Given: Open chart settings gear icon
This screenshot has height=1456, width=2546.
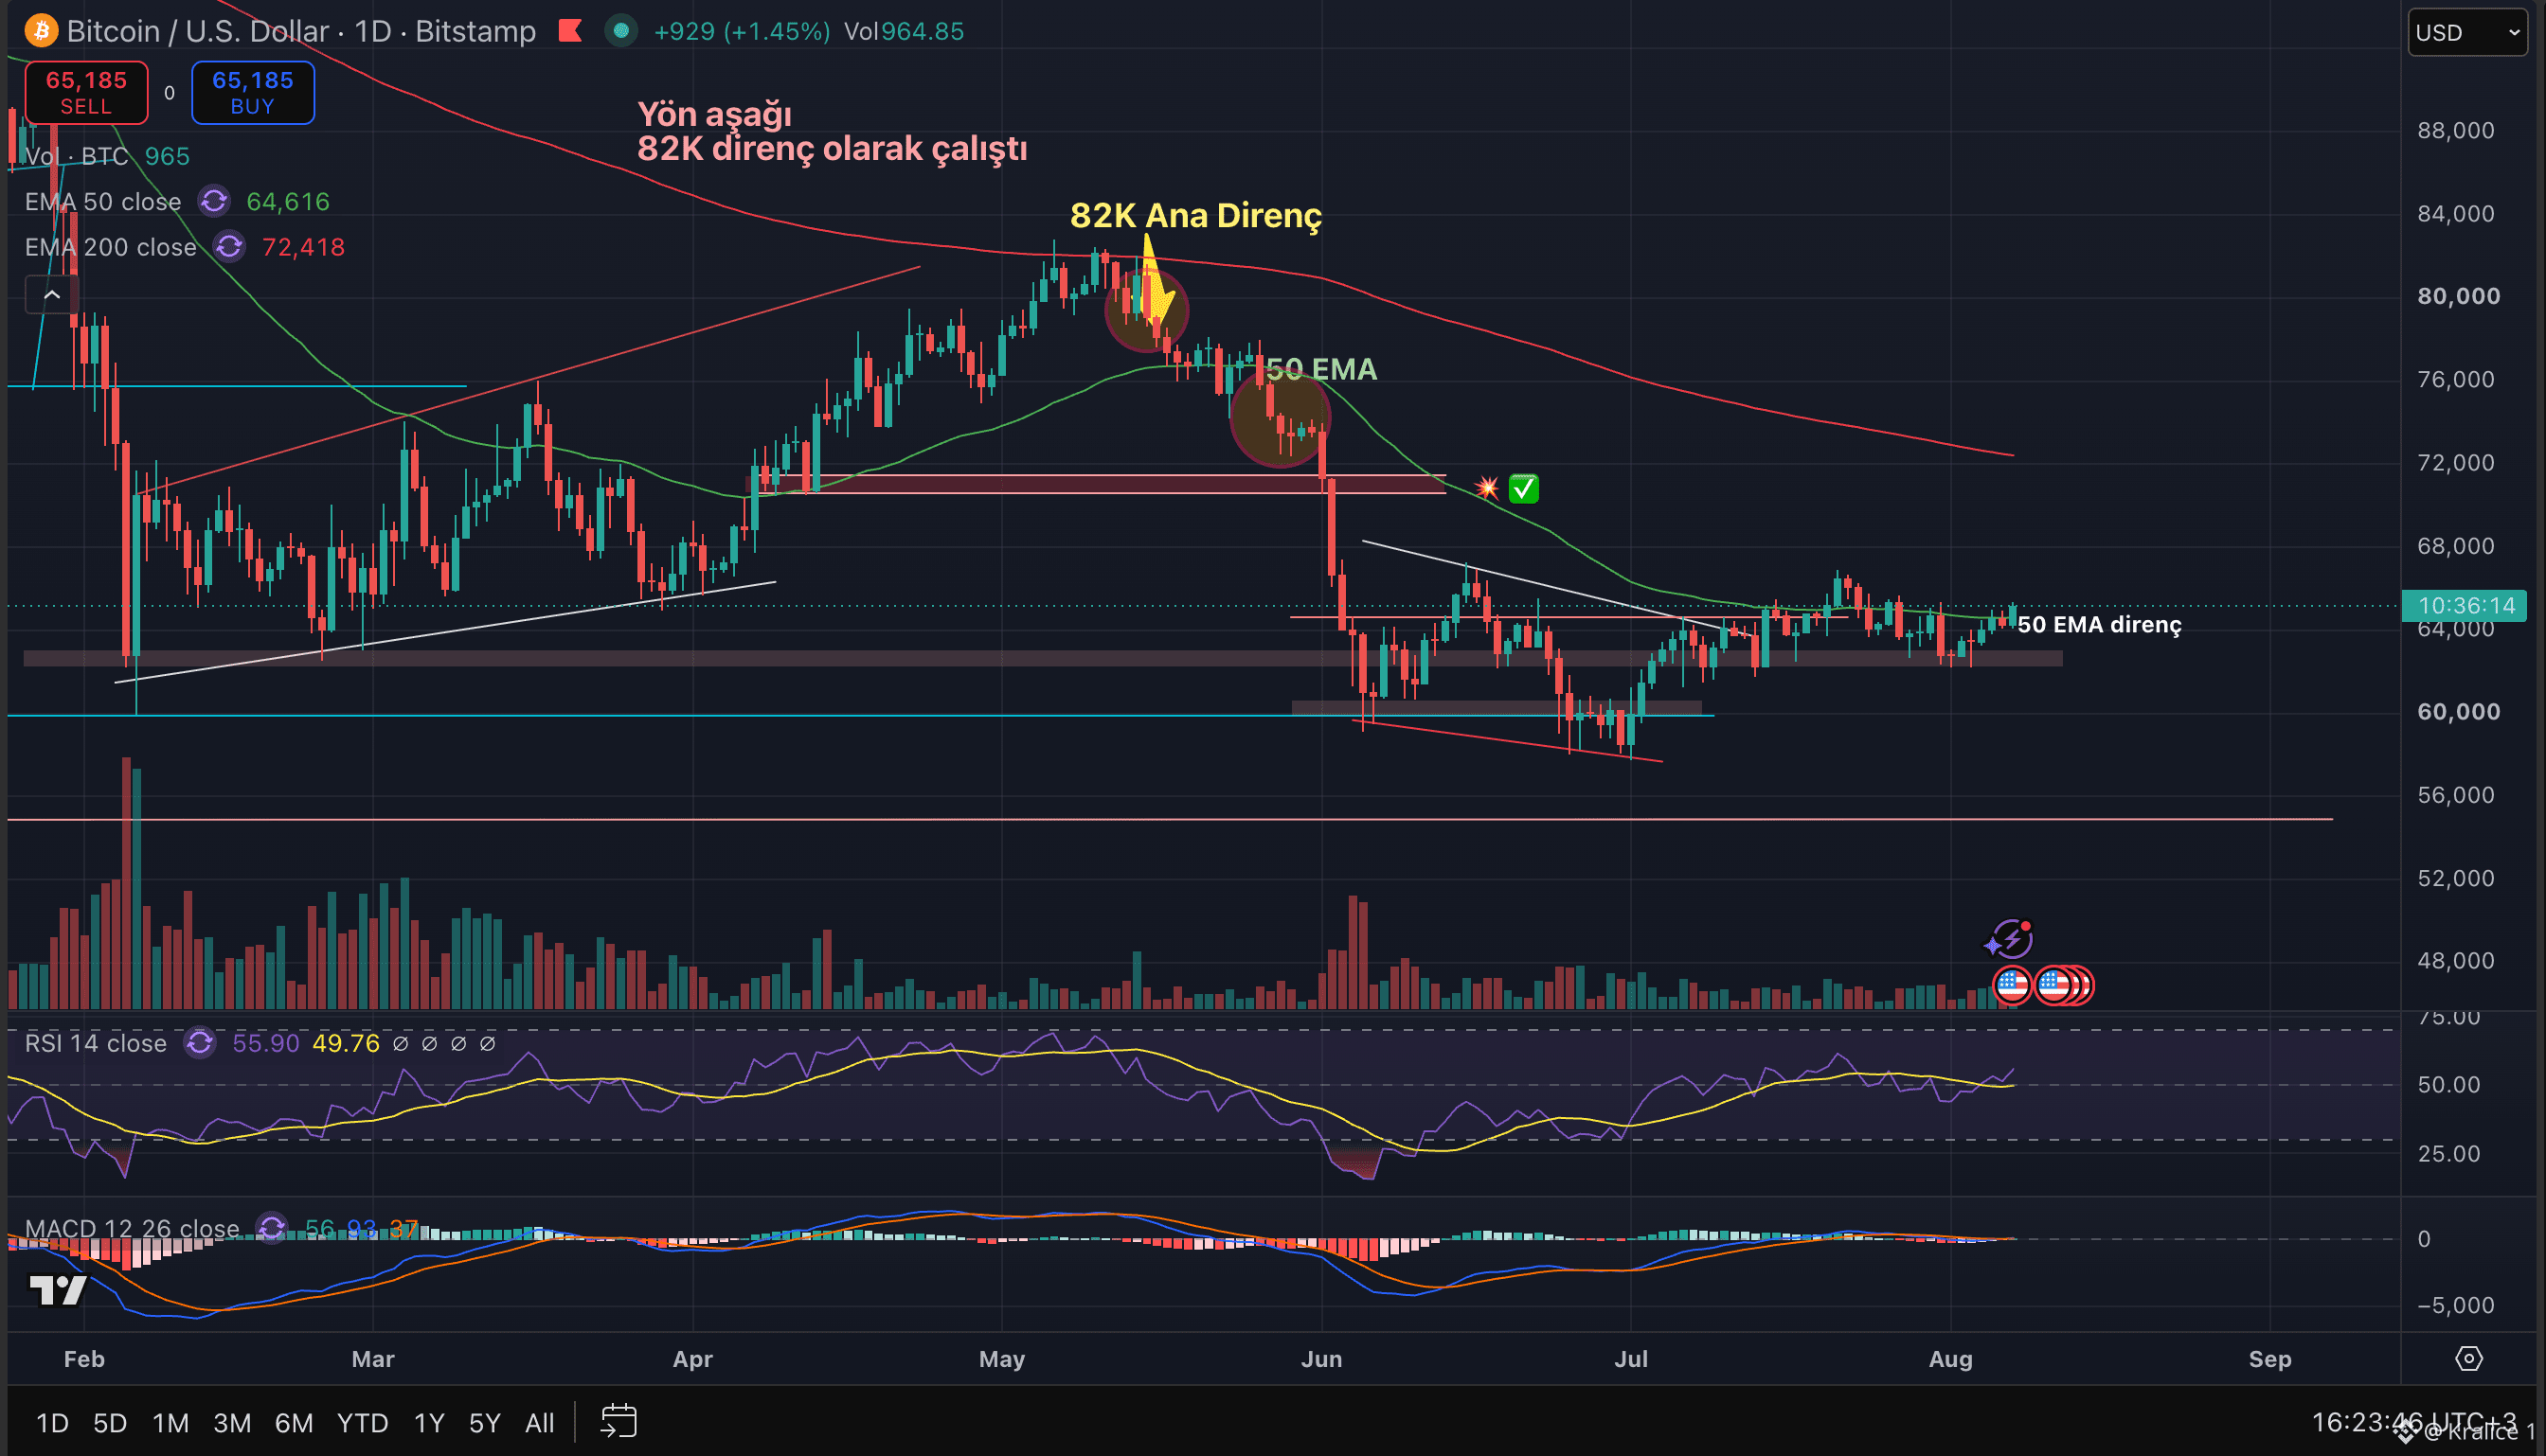Looking at the screenshot, I should [2468, 1358].
